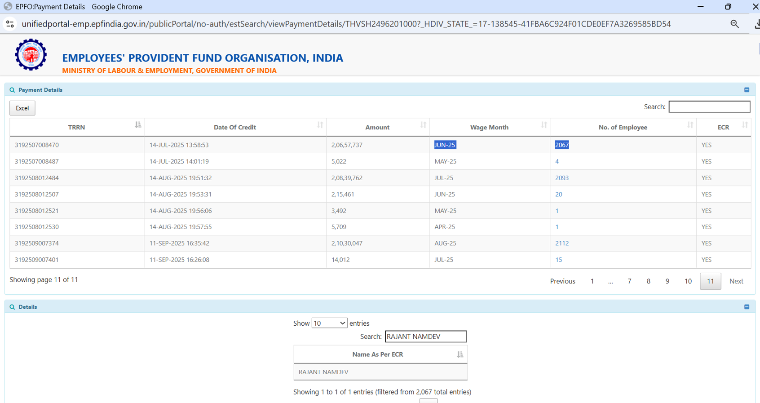Image resolution: width=760 pixels, height=403 pixels.
Task: Collapse the Details panel
Action: (x=747, y=307)
